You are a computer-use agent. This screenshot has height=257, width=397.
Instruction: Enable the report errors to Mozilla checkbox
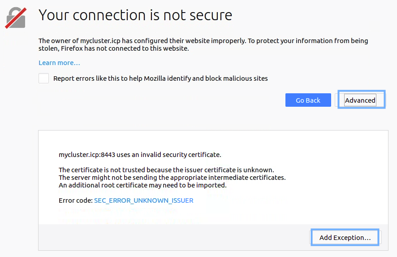43,78
